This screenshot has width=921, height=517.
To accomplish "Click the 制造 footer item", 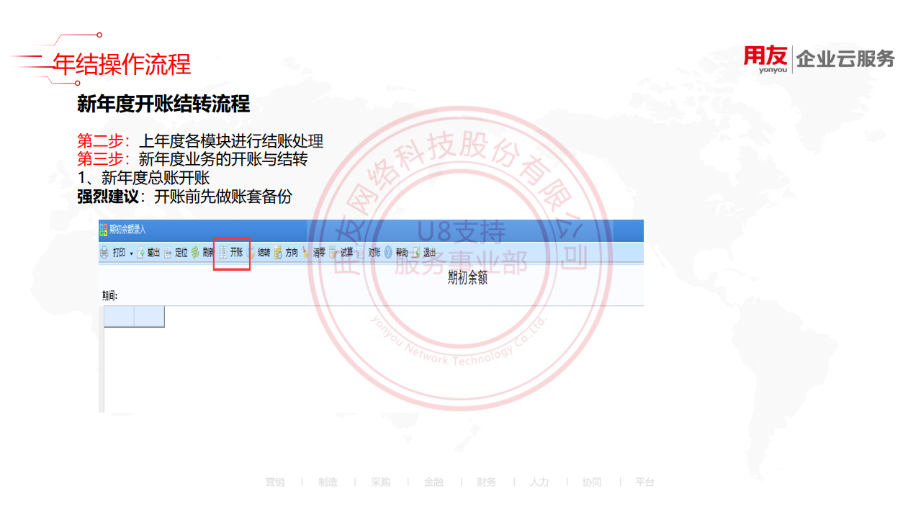I will [x=328, y=482].
